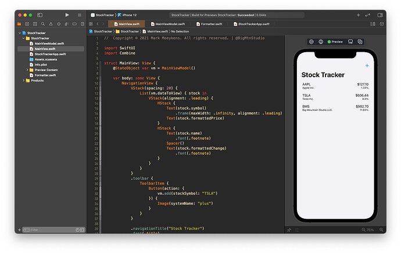Stop the running task via the stop button
The image size is (401, 253).
click(80, 15)
